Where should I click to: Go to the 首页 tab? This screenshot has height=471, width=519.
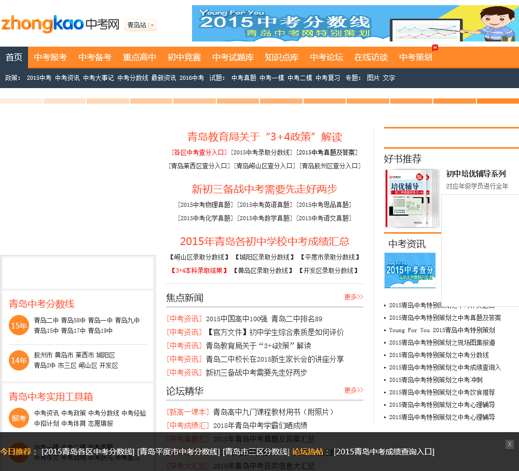pos(14,57)
